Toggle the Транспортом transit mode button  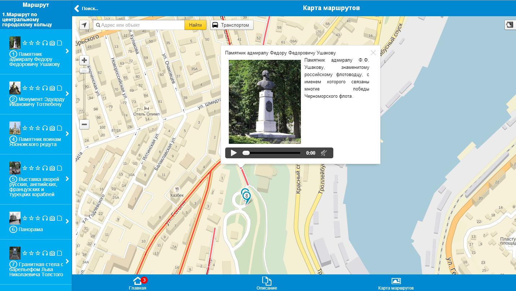coord(231,25)
